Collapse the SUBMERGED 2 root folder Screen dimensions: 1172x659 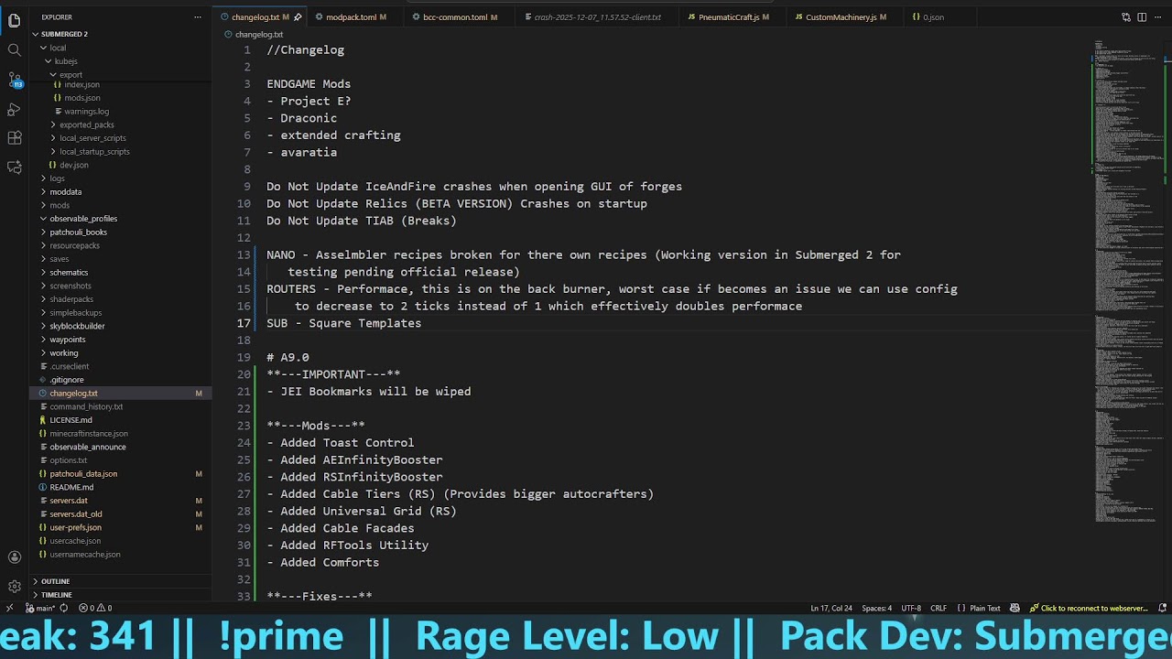(x=122, y=34)
